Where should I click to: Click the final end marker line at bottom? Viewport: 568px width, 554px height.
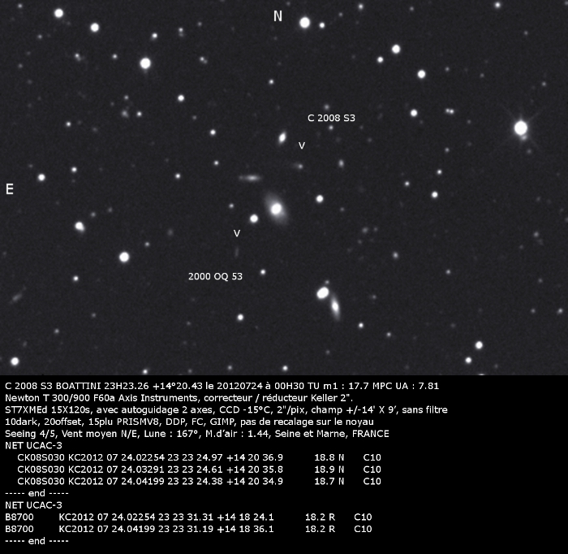pos(26,540)
